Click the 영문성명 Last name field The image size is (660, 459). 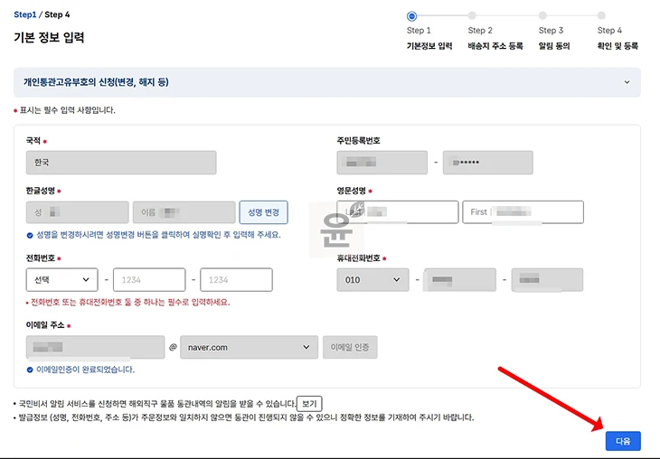(x=397, y=212)
